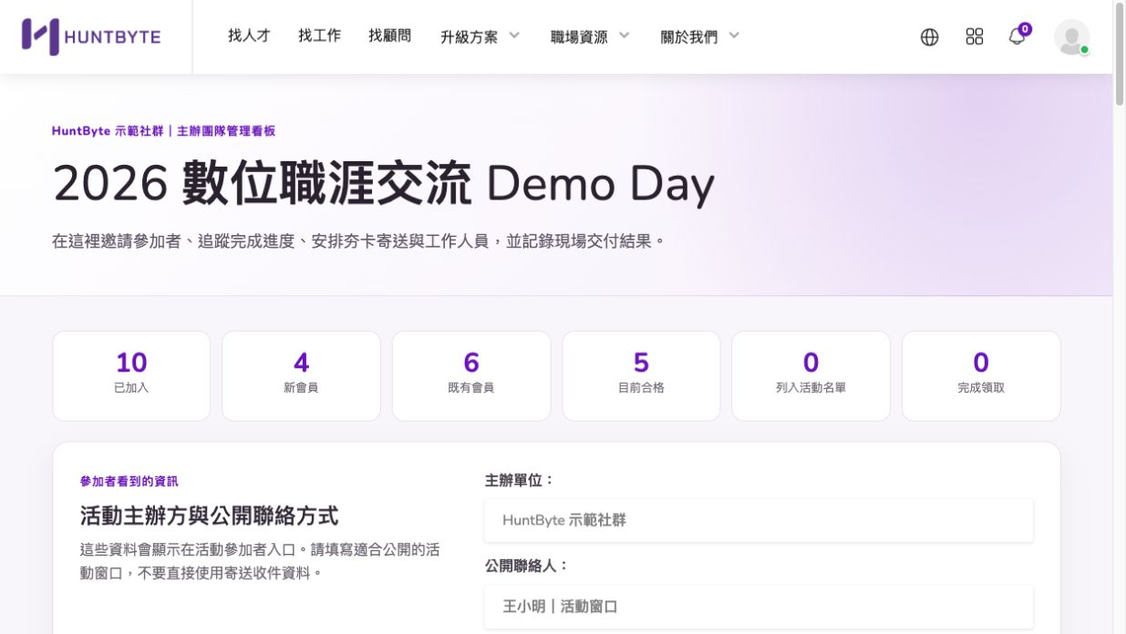Viewport: 1126px width, 634px height.
Task: Click the 完成領取 stat card
Action: (x=981, y=375)
